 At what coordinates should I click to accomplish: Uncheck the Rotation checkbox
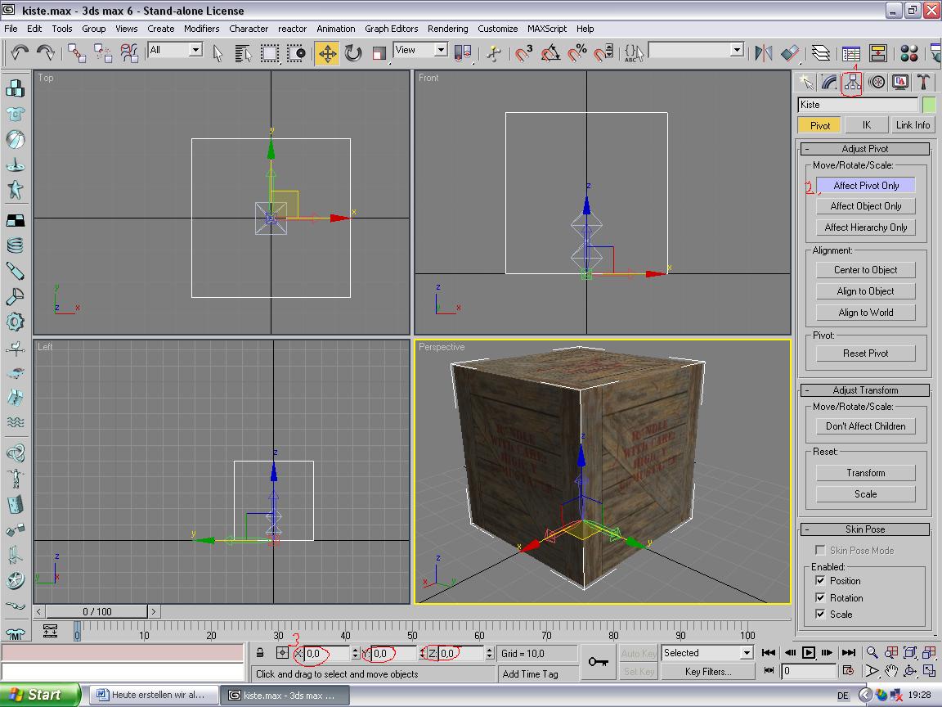(x=820, y=597)
